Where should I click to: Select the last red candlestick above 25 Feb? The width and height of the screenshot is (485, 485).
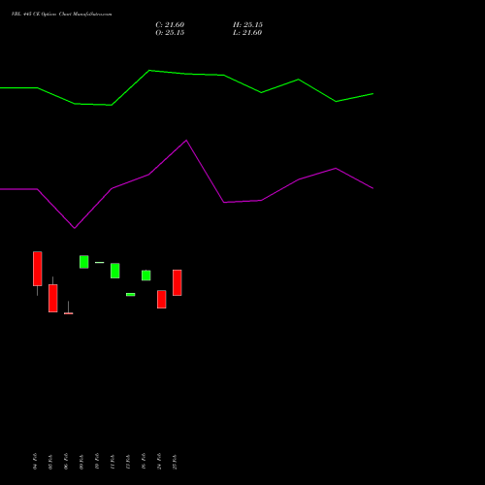pos(178,282)
